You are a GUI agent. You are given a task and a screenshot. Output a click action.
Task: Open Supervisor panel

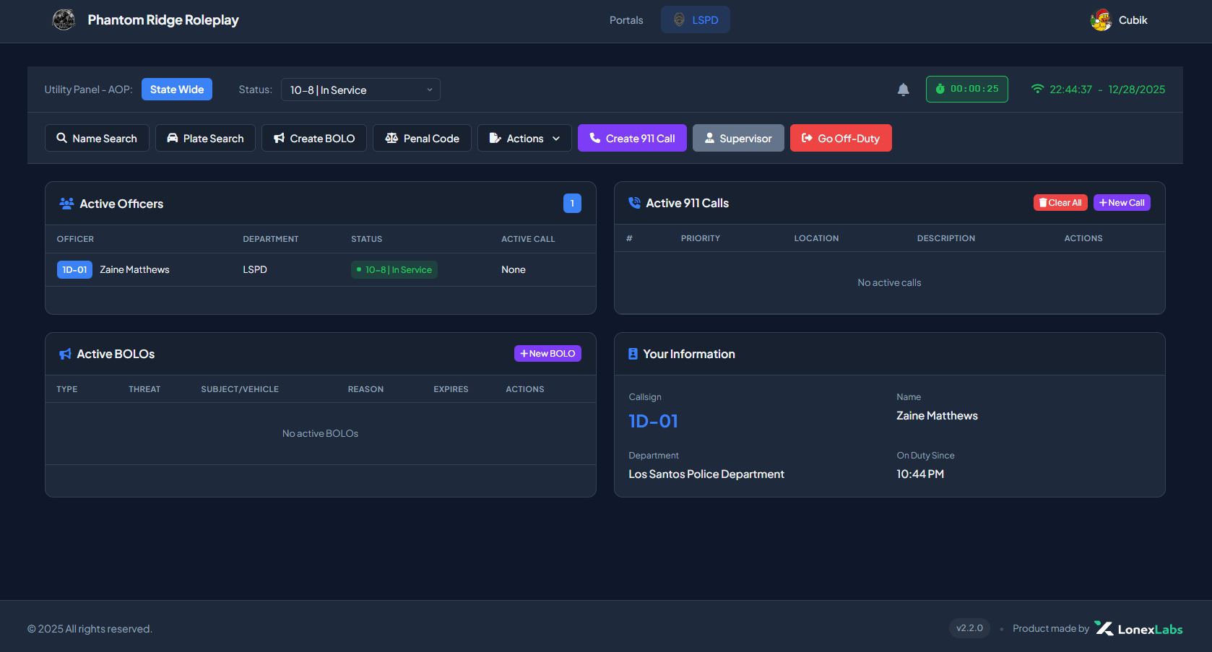point(738,138)
